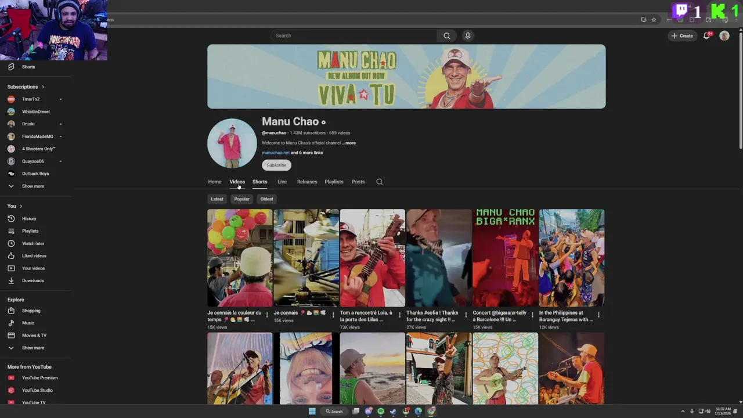Viewport: 743px width, 418px height.
Task: Click the YouTube search magnifier button
Action: click(446, 35)
